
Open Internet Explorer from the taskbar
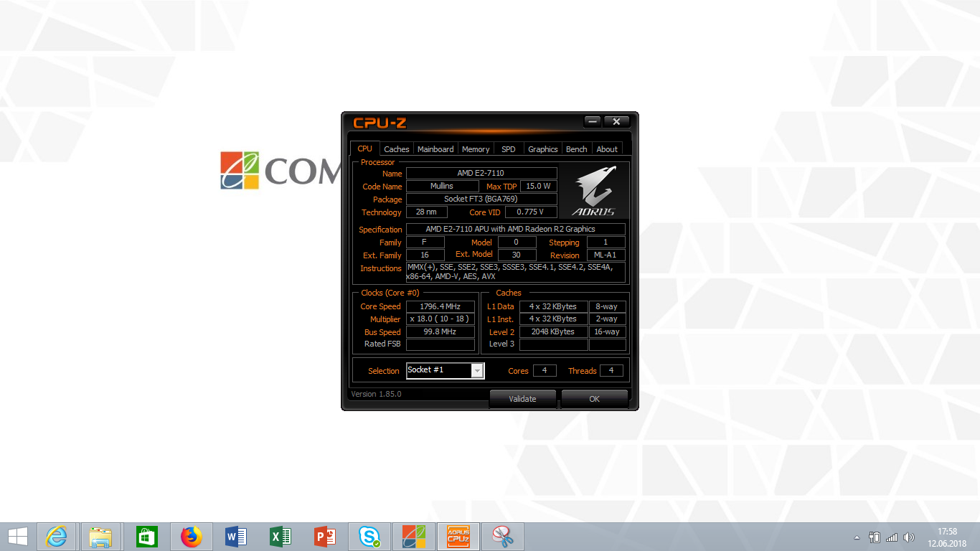coord(57,537)
